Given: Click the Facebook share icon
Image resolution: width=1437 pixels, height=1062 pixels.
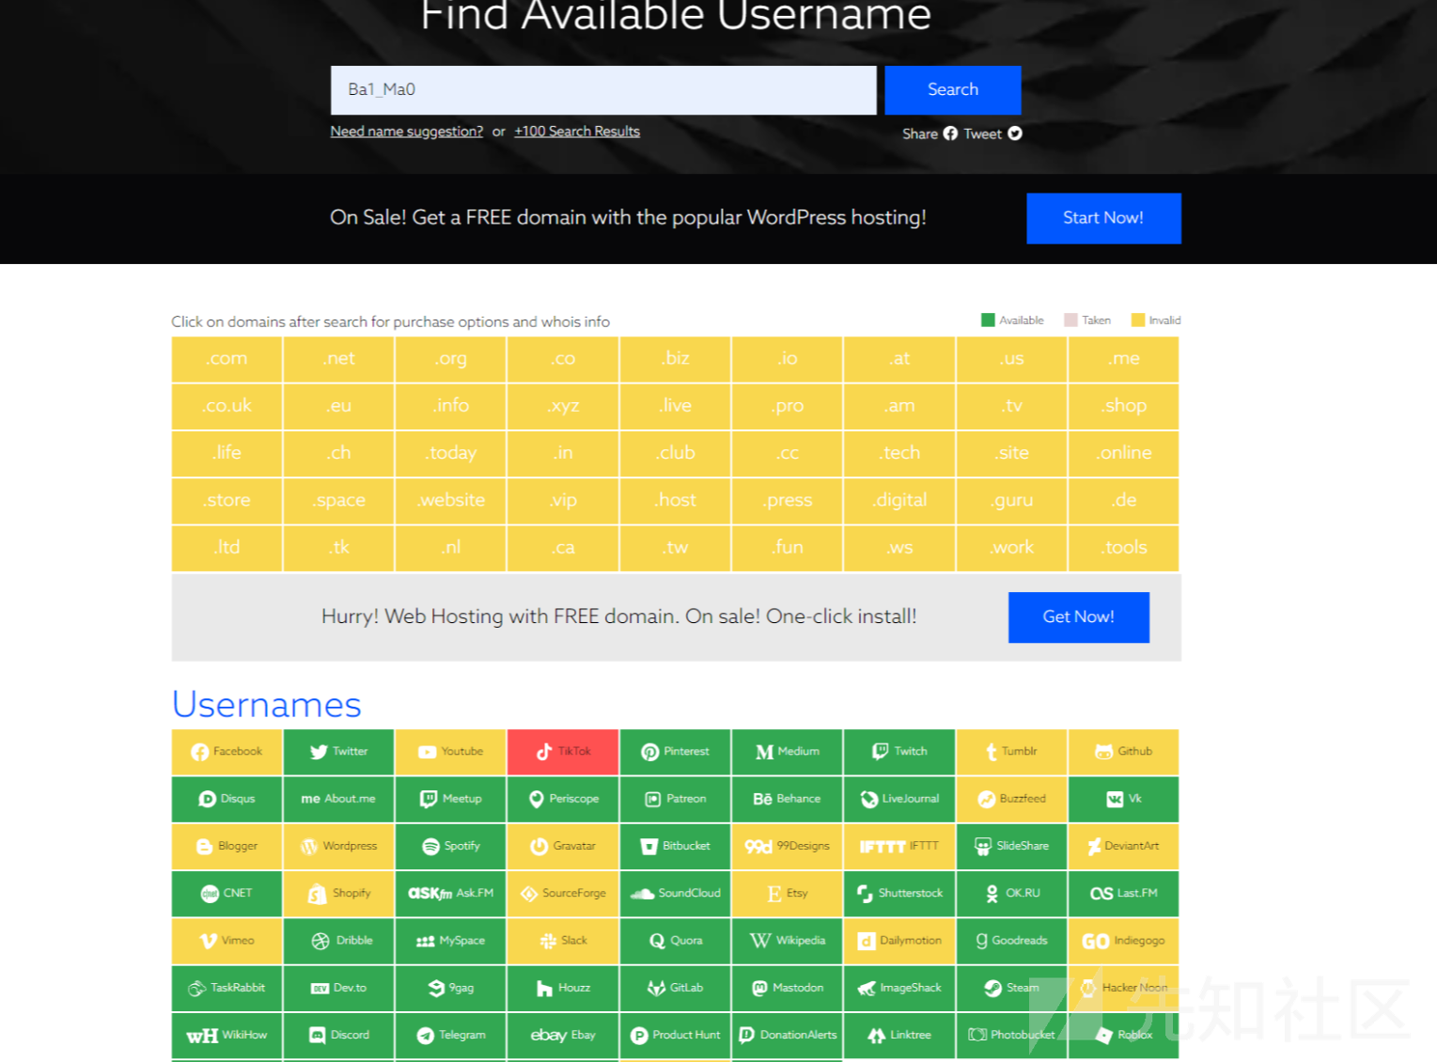Looking at the screenshot, I should click(x=950, y=133).
